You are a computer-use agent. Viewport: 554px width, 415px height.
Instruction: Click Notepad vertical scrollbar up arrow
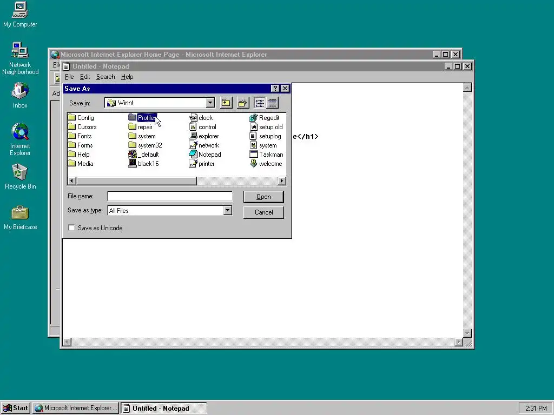point(467,88)
